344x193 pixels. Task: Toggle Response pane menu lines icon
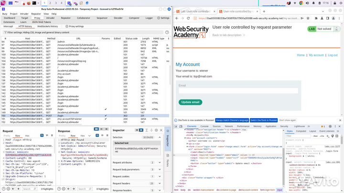[107, 135]
